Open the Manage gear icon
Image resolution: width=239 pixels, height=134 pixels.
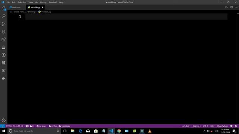[3, 120]
